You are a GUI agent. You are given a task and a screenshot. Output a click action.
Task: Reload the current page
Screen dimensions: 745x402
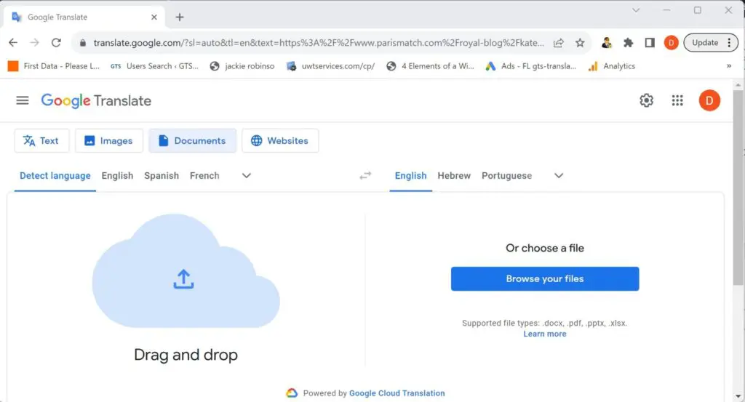56,43
